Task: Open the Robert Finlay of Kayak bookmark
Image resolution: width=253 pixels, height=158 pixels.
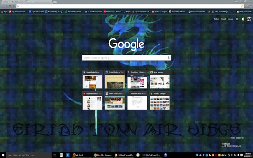Action: (54, 11)
